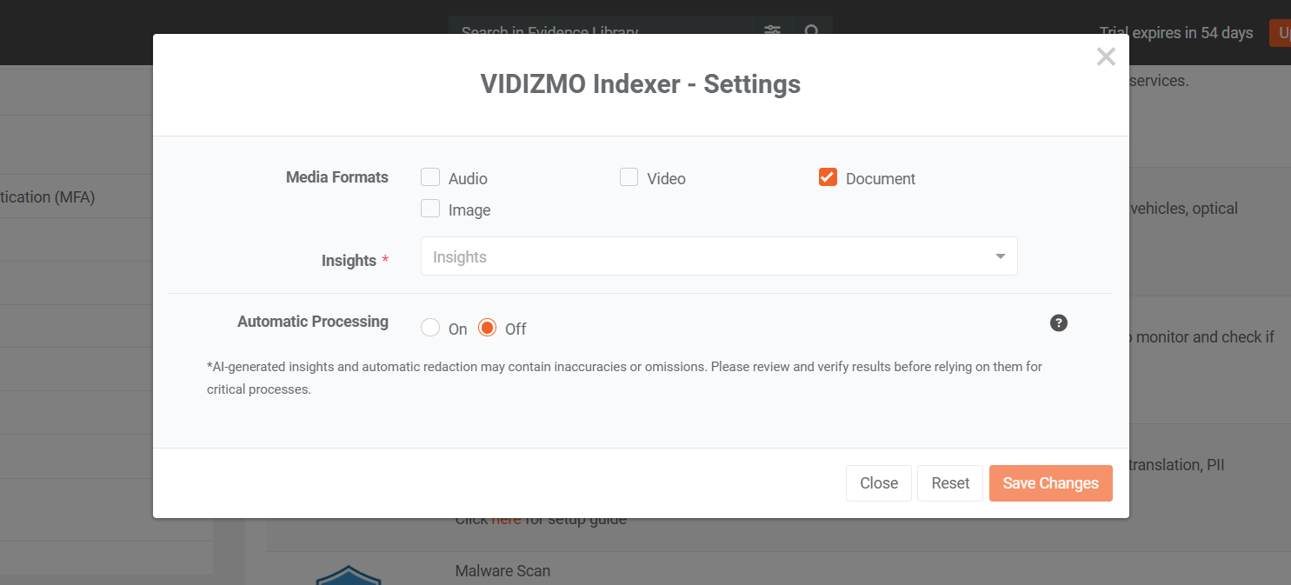Follow the 'here' setup guide link
Viewport: 1291px width, 585px height.
pyautogui.click(x=506, y=520)
